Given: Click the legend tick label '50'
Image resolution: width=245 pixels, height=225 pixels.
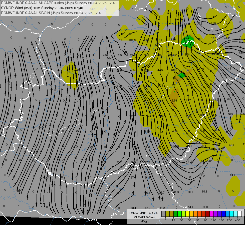Looking at the screenshot, I should (189, 220).
